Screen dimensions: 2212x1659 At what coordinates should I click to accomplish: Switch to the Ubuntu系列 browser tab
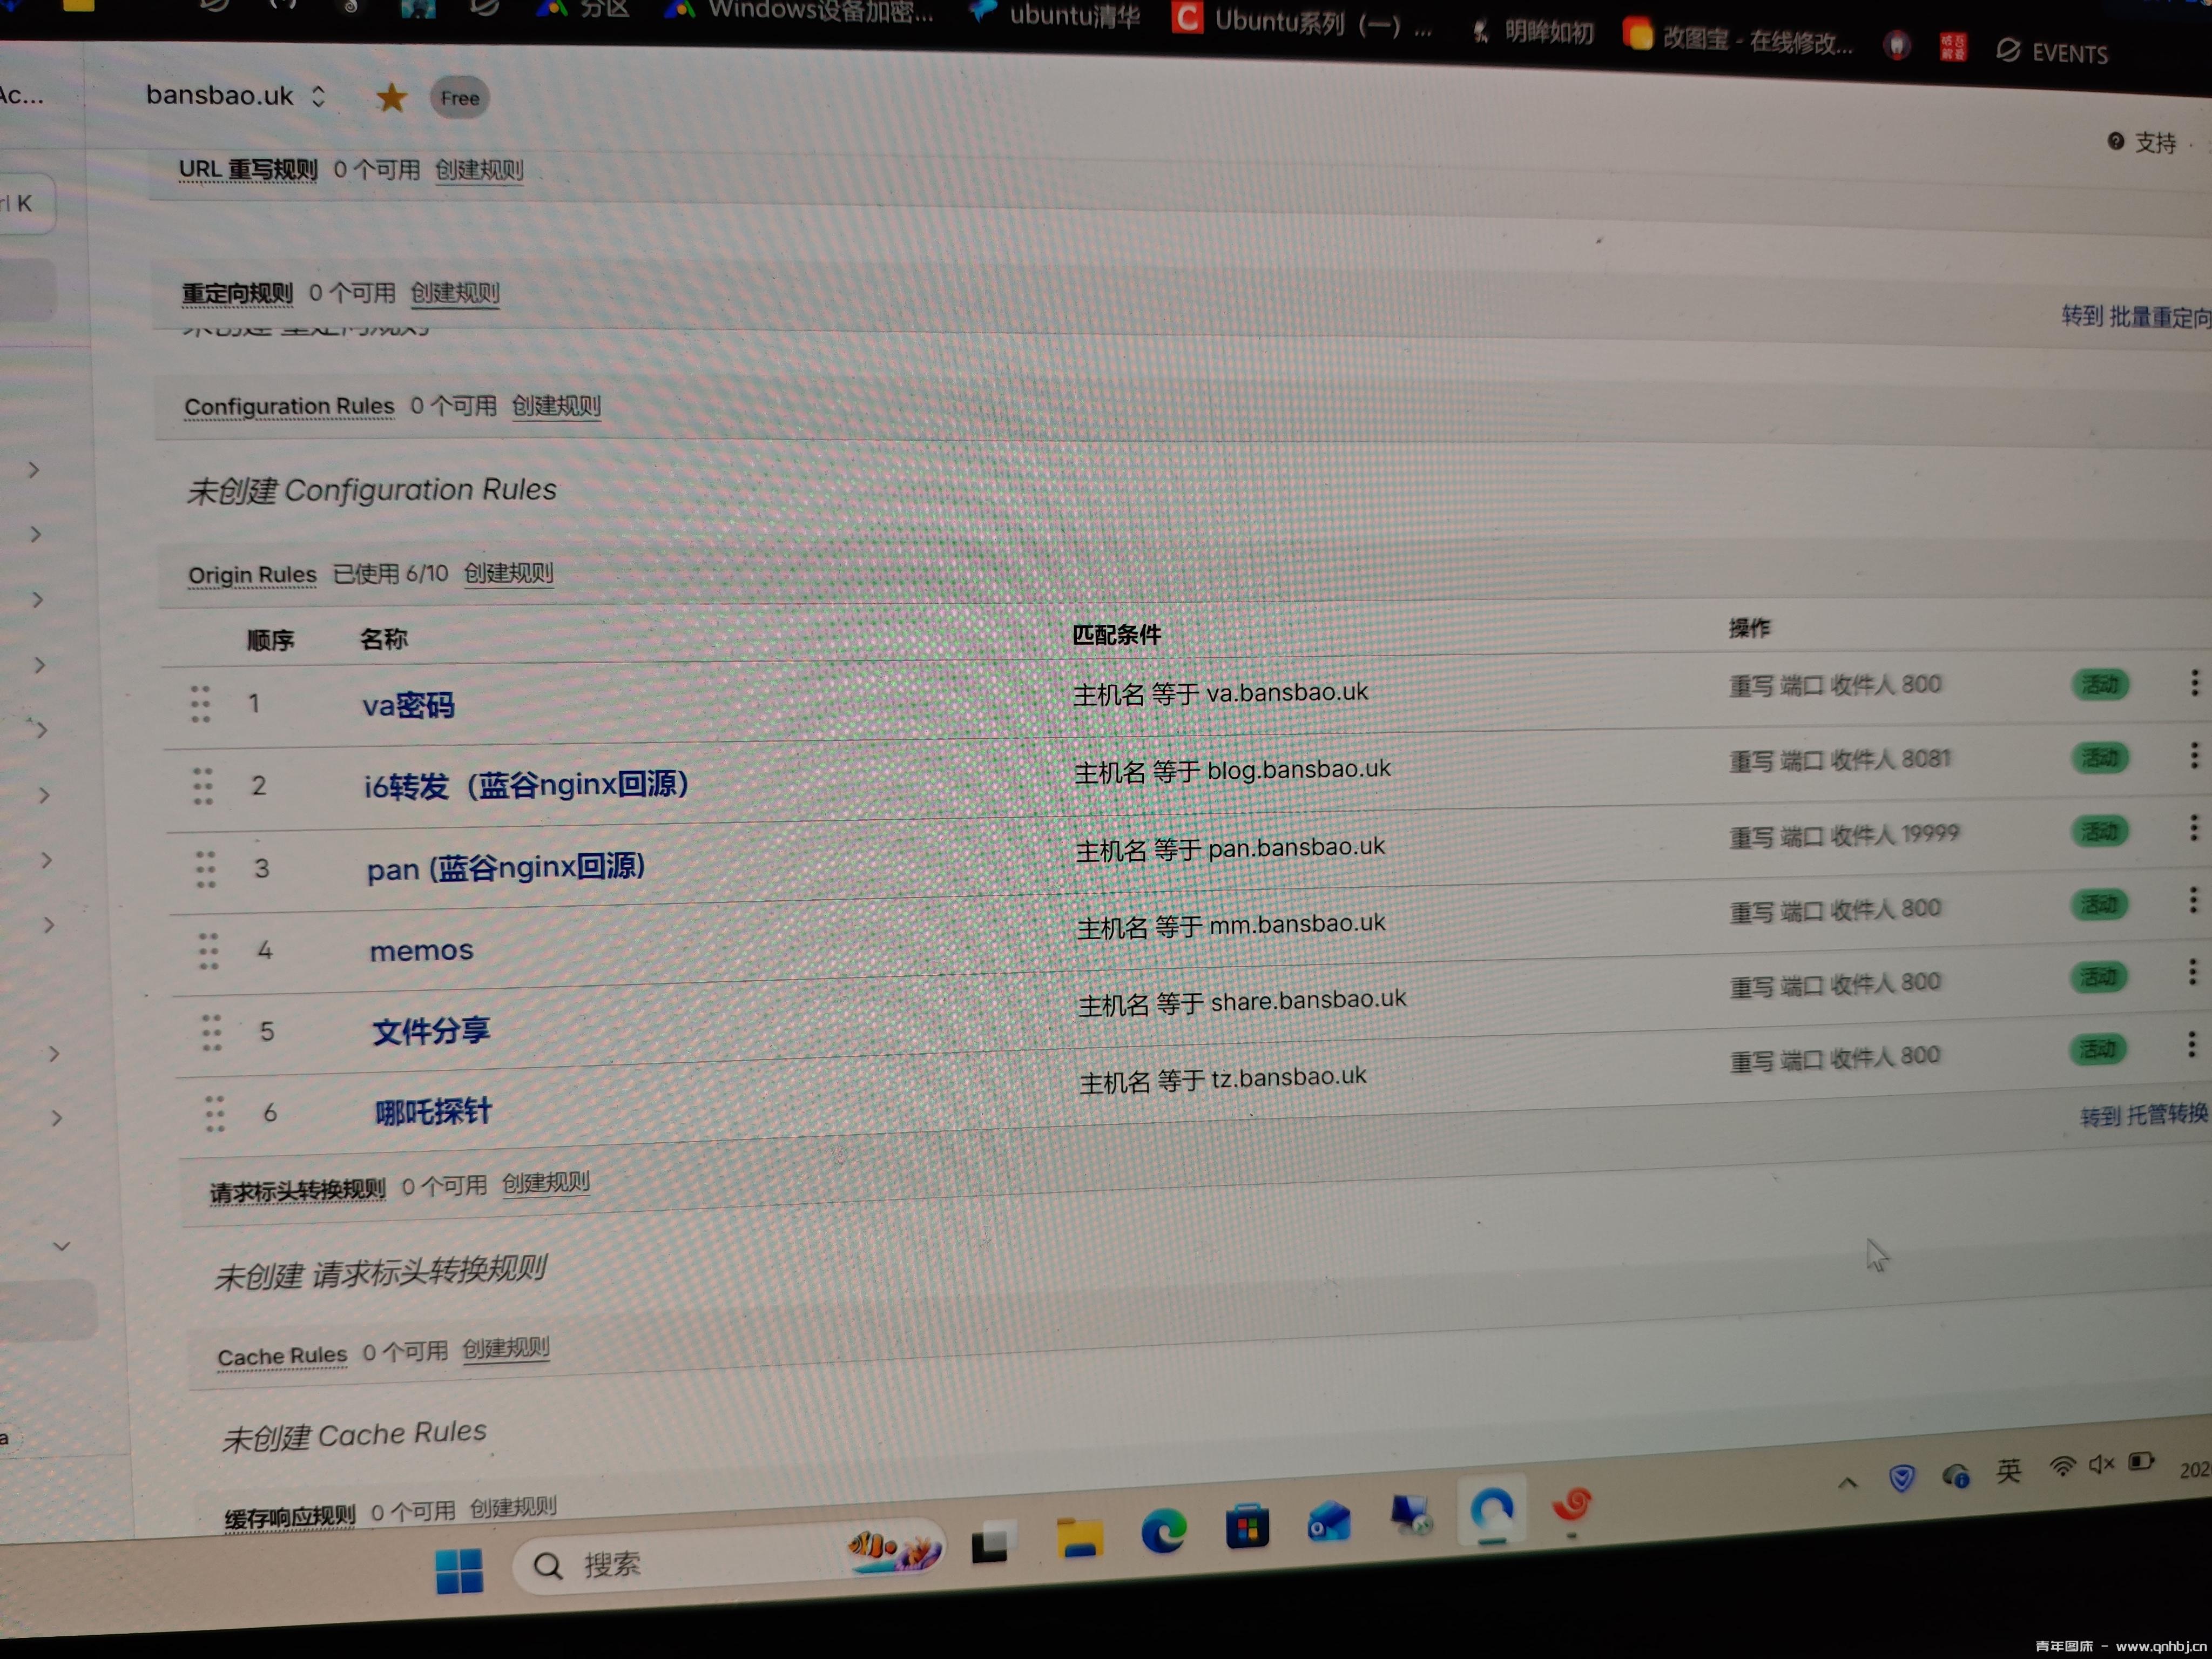1300,23
